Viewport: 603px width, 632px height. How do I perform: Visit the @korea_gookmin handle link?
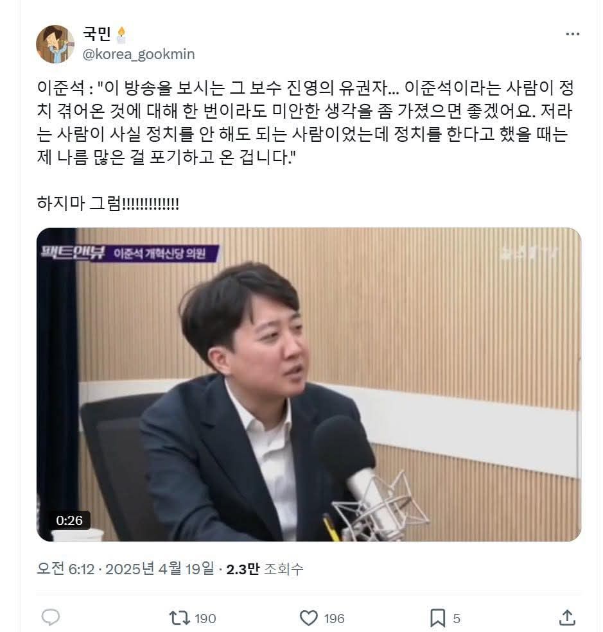(x=139, y=54)
